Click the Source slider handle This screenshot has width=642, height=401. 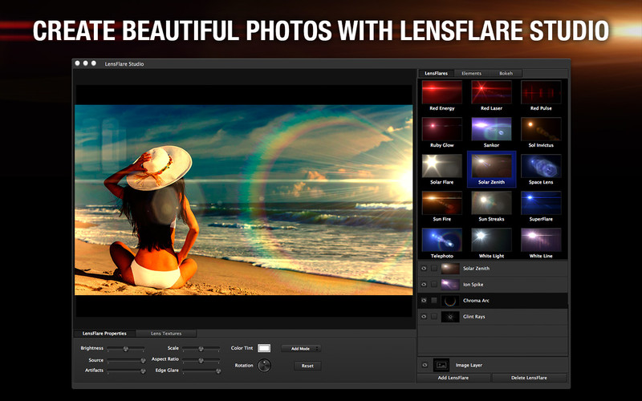tap(143, 360)
